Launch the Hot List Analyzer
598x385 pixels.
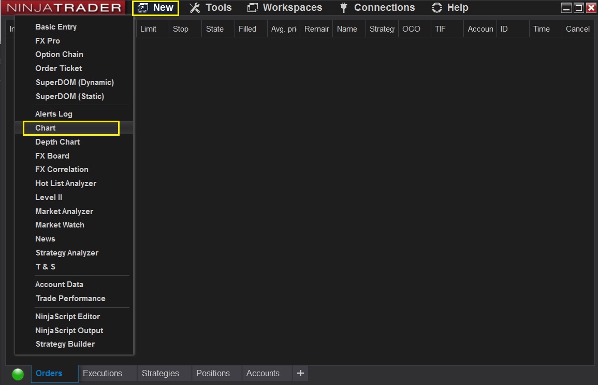[66, 183]
